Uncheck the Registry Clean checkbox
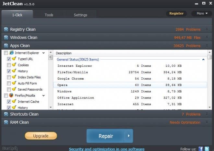 click(x=6, y=29)
